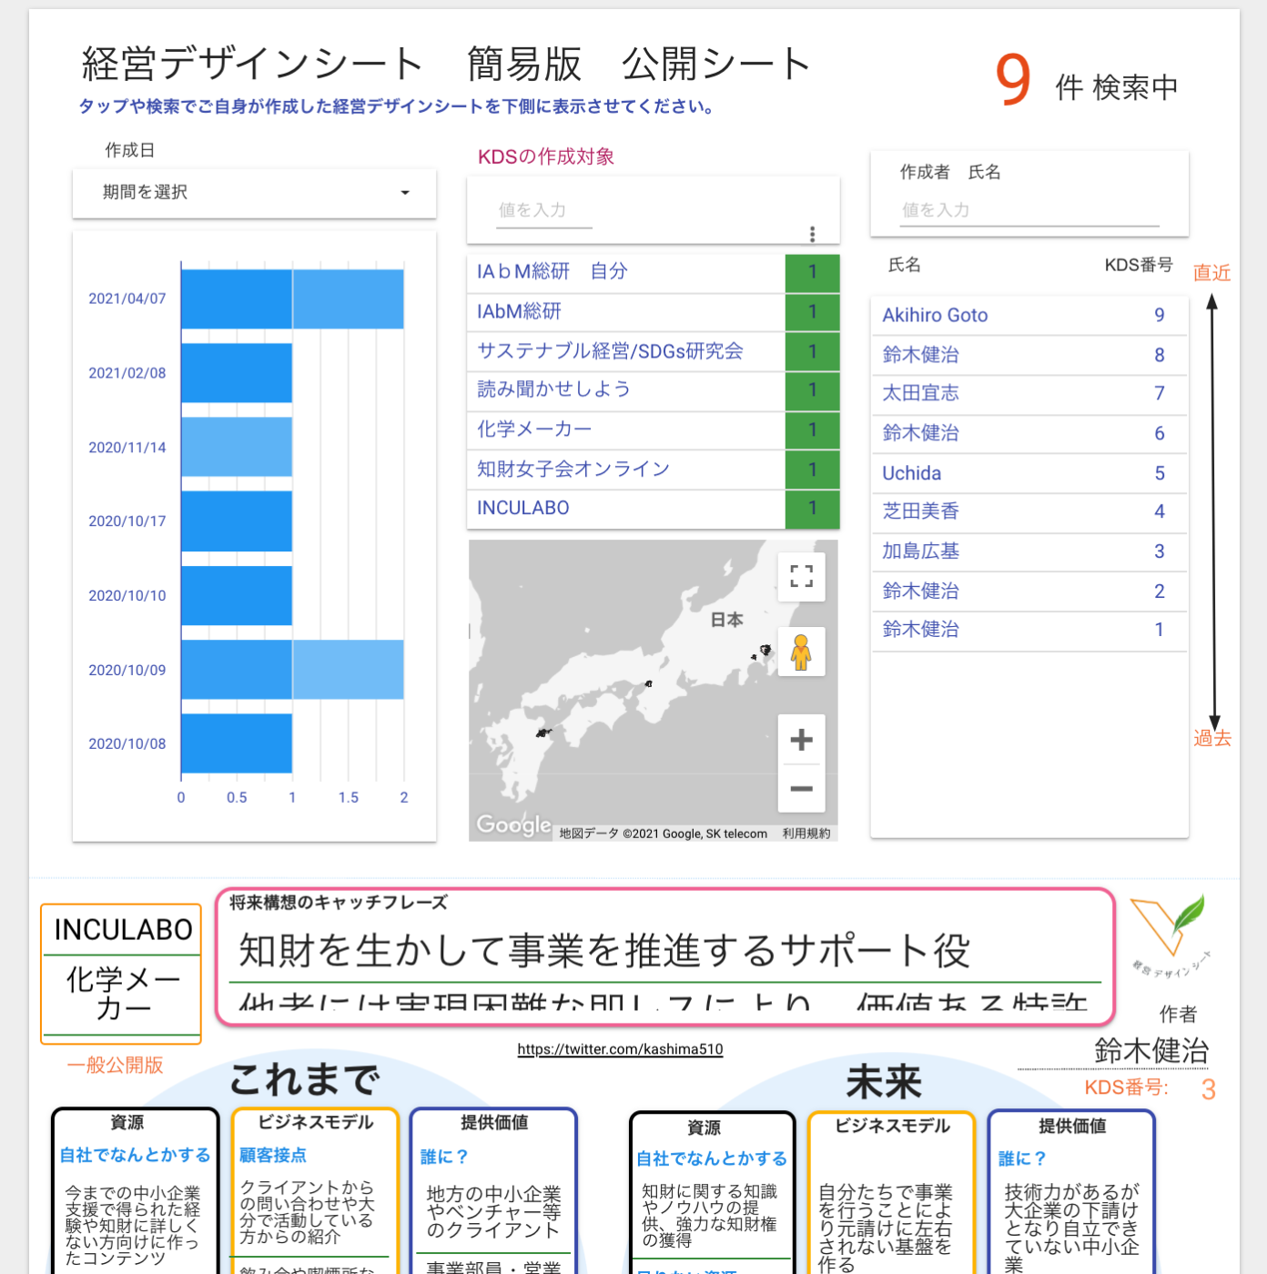Select the 化学メーカー filter row
The width and height of the screenshot is (1267, 1274).
point(653,430)
